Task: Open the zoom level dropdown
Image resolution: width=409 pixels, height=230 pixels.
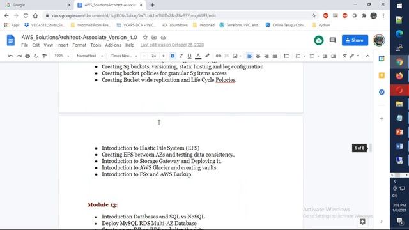Action: [62, 56]
